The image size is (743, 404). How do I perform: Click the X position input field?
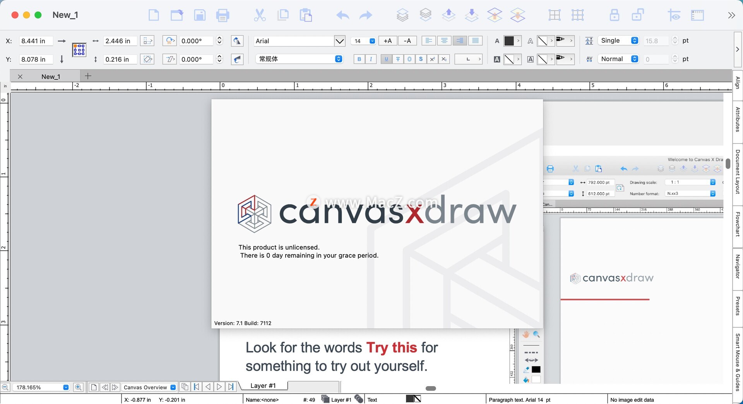36,41
